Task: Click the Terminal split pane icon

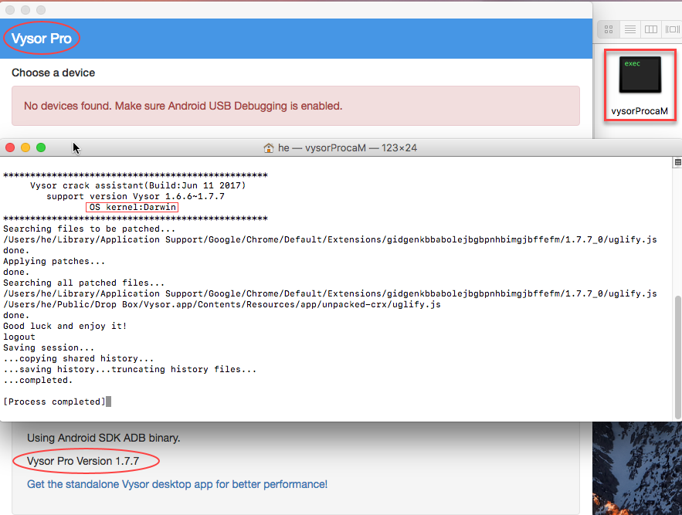Action: coord(677,162)
